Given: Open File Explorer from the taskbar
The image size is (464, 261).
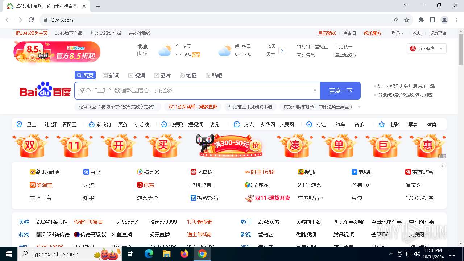Looking at the screenshot, I should pos(167,254).
